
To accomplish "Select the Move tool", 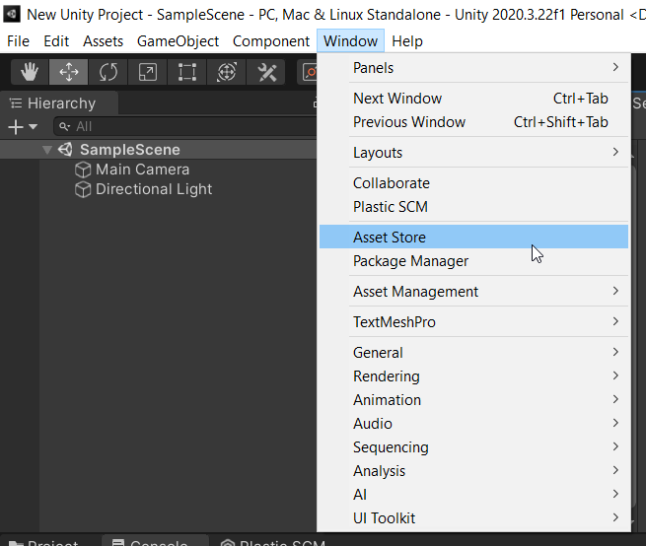I will (x=68, y=72).
